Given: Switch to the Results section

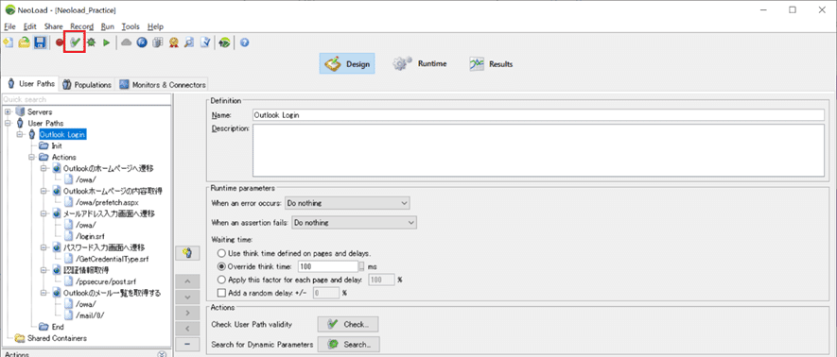Looking at the screenshot, I should click(x=491, y=64).
